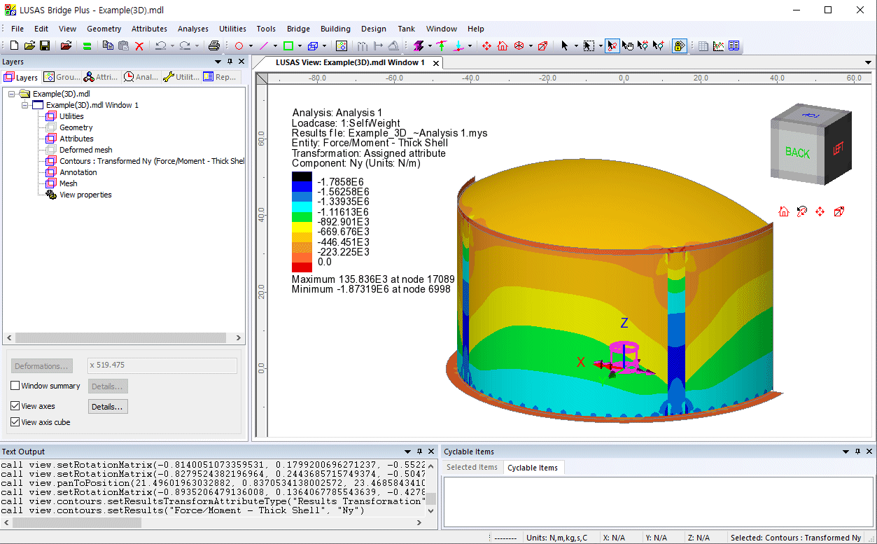Click the padlock lock icon in toolbar

tap(679, 46)
